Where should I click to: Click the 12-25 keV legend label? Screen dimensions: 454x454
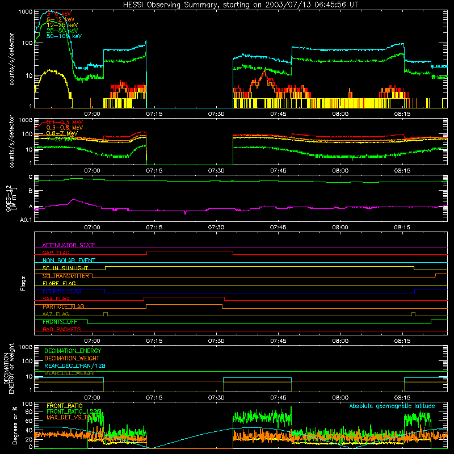pos(62,25)
